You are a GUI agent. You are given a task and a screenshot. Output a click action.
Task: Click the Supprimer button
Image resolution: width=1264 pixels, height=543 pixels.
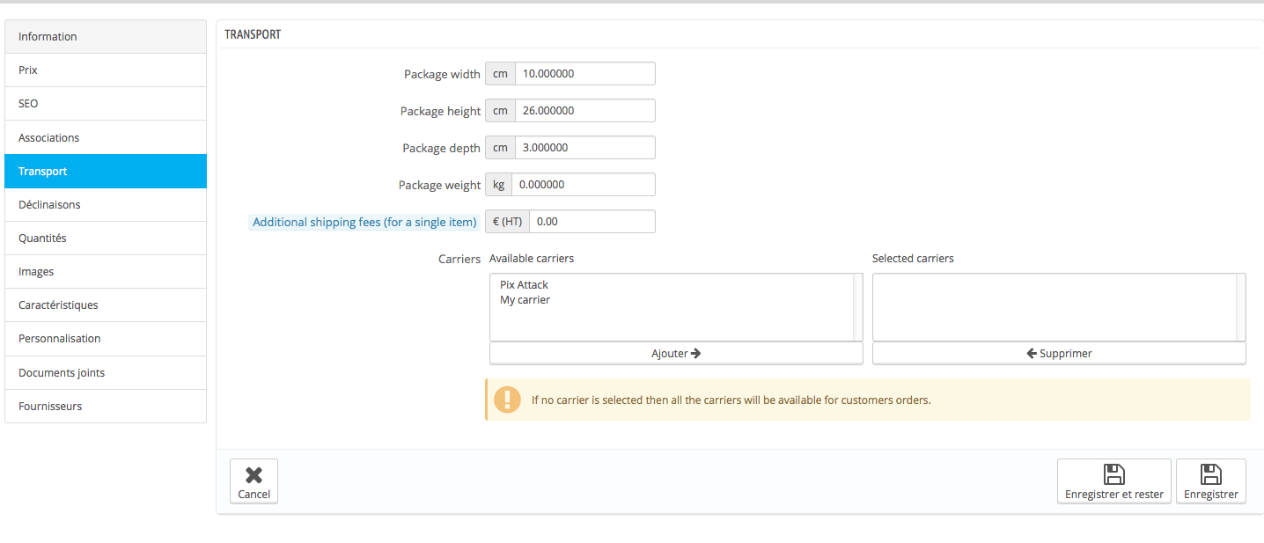coord(1059,353)
